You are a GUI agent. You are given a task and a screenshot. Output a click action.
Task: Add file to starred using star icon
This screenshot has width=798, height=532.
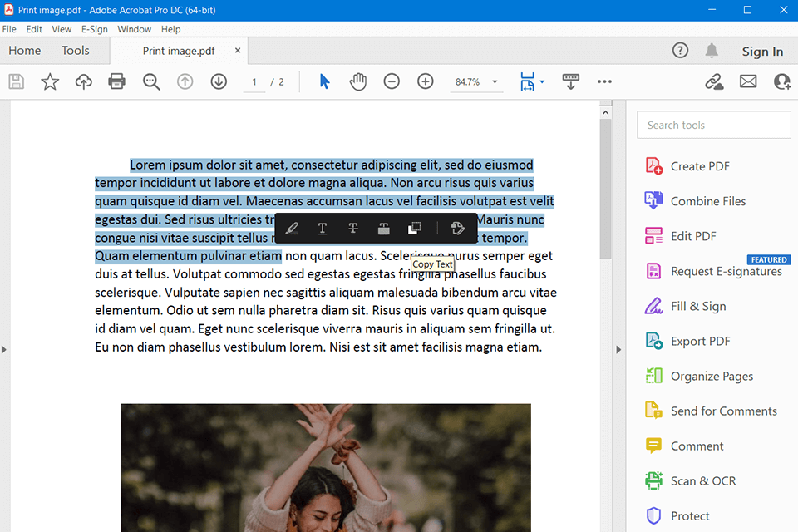[x=50, y=81]
